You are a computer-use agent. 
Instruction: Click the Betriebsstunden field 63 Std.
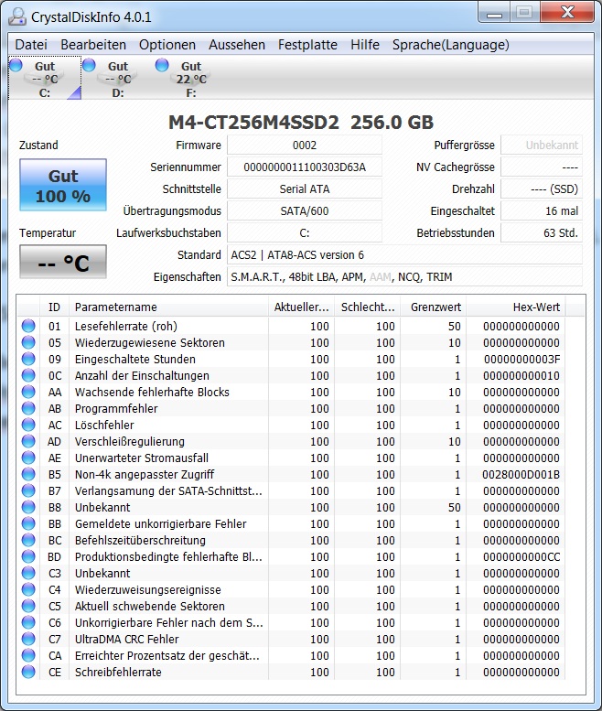[x=542, y=233]
